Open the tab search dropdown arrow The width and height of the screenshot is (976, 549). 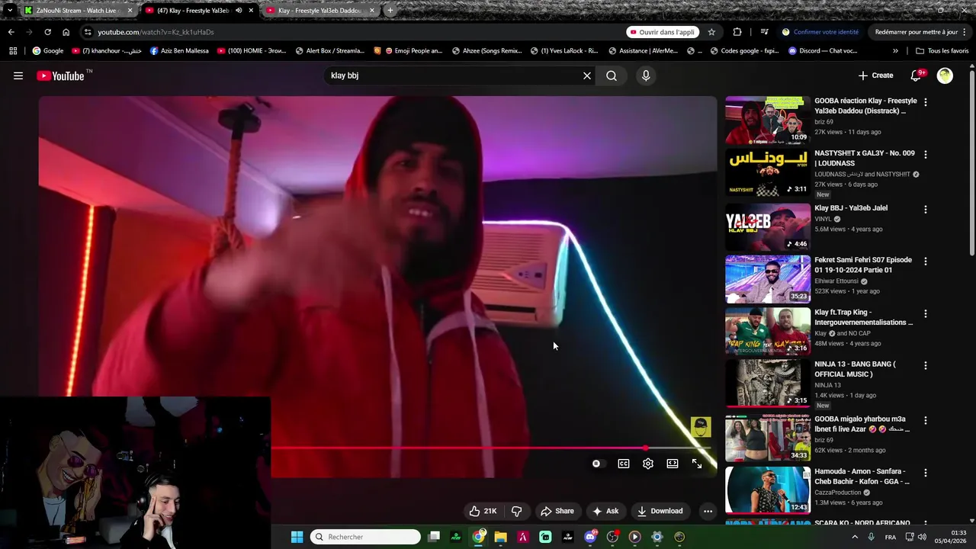[x=9, y=11]
